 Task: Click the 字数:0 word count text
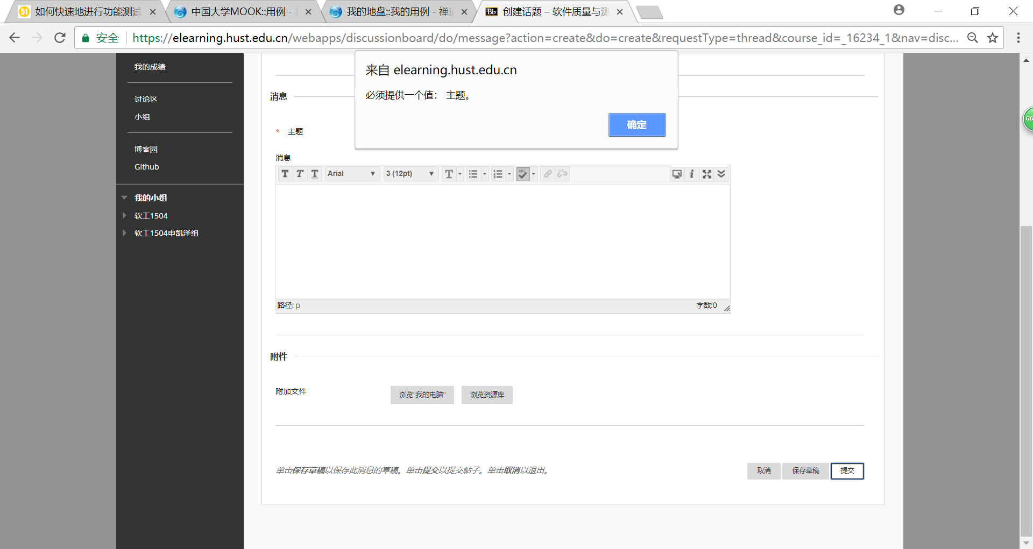pos(706,305)
